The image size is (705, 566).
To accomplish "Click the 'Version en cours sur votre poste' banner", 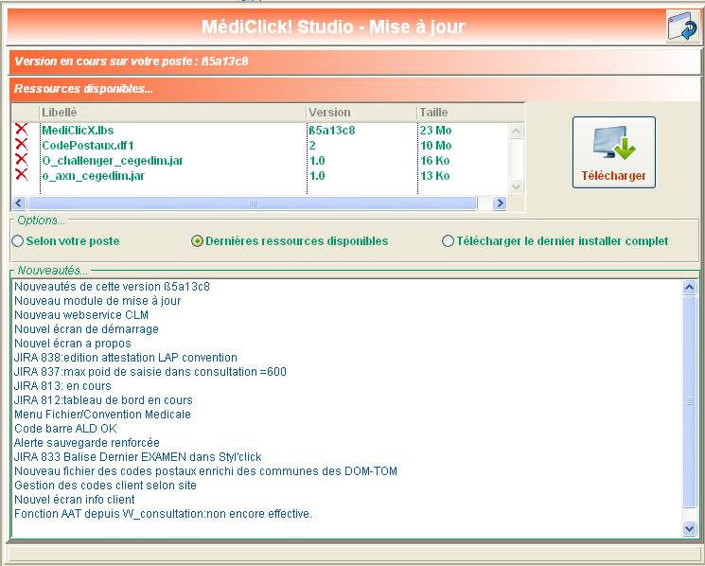I will [x=355, y=62].
